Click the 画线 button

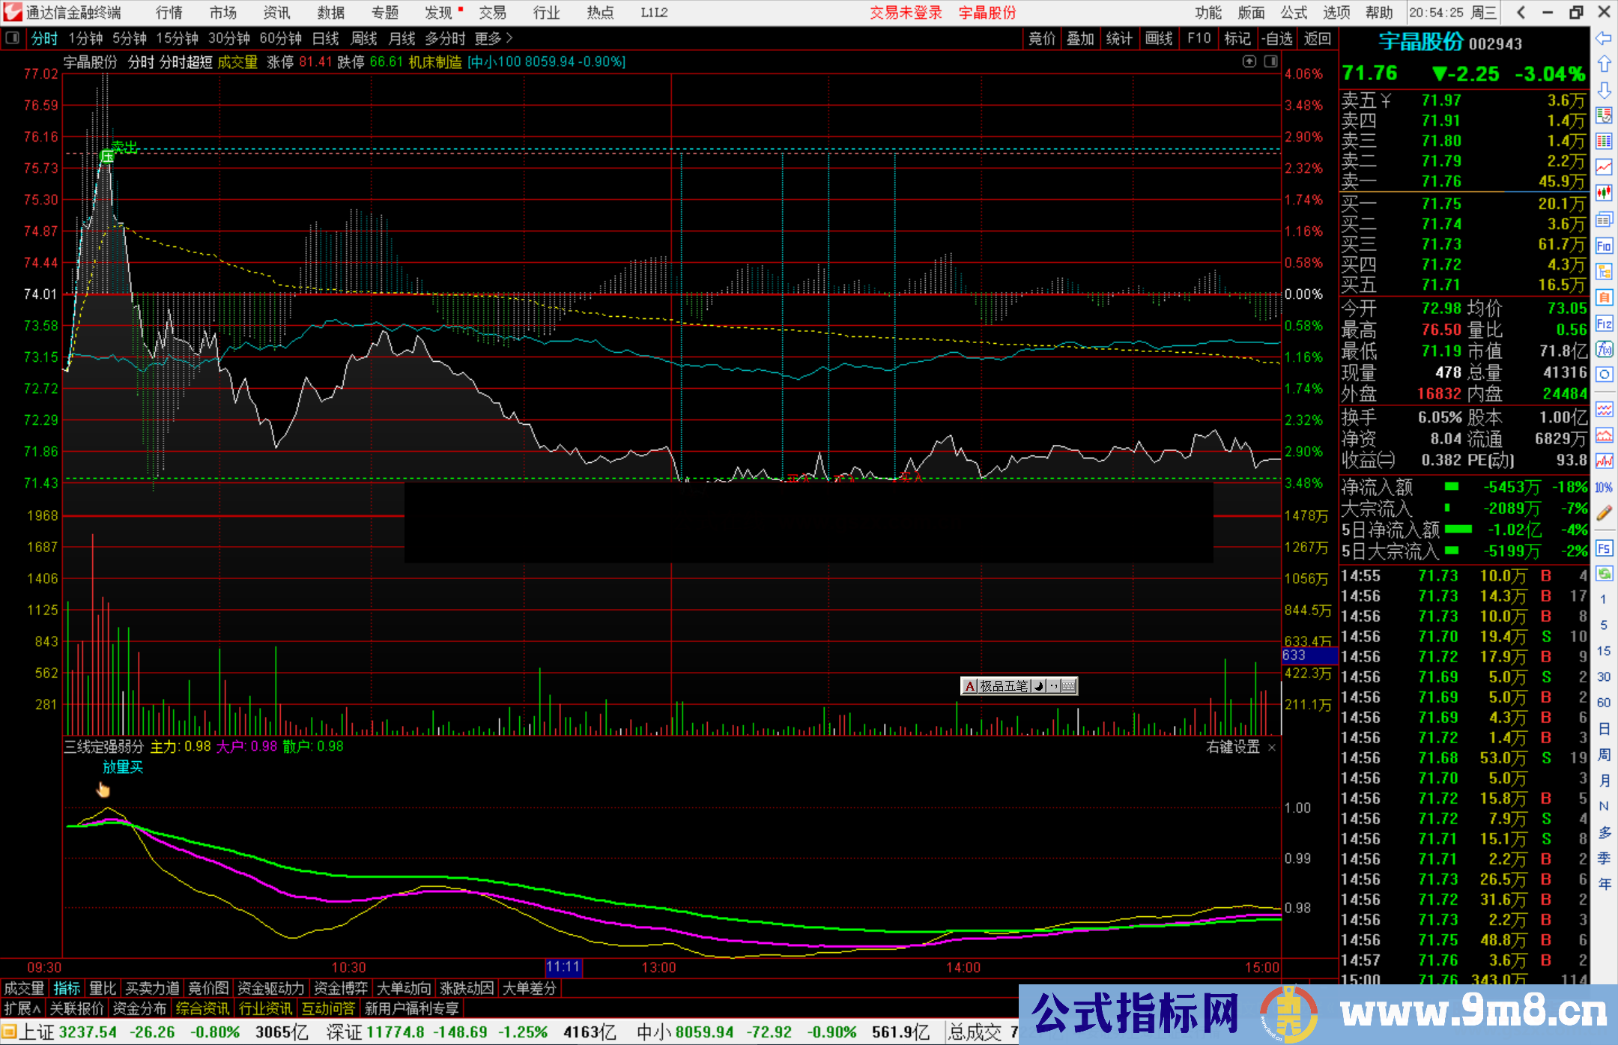point(1159,38)
